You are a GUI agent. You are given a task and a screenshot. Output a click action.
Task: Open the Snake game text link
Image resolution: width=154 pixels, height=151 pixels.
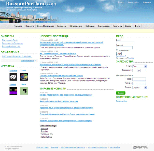point(23,85)
